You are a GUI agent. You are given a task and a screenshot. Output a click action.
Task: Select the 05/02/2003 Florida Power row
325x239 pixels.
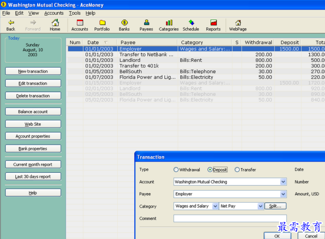pyautogui.click(x=196, y=100)
